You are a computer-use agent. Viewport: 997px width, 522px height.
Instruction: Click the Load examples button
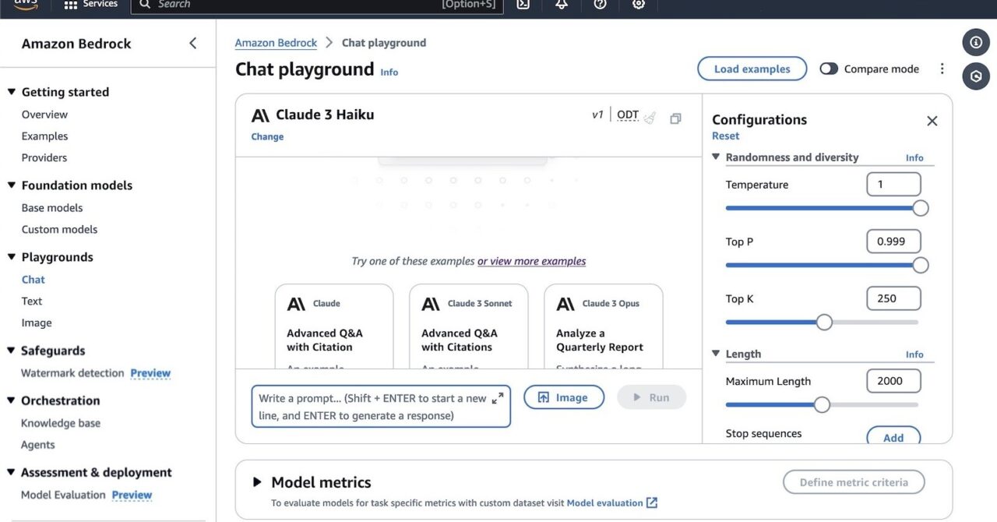pos(752,69)
